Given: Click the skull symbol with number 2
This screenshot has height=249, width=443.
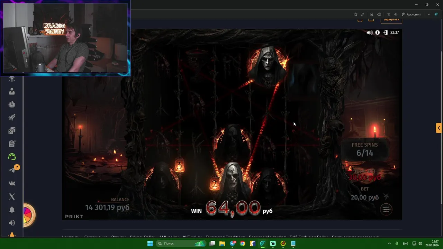Looking at the screenshot, I should point(232,181).
